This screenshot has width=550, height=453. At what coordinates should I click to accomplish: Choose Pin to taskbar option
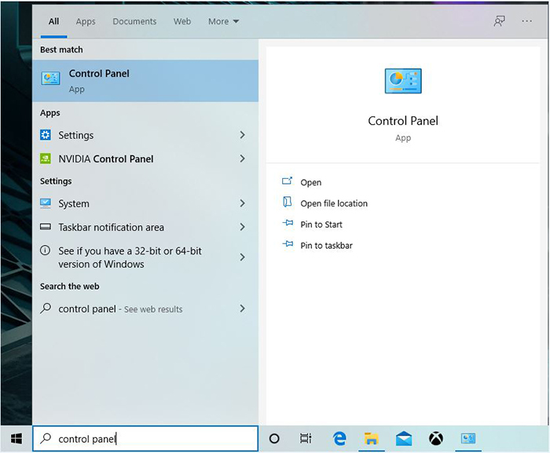[x=326, y=246]
